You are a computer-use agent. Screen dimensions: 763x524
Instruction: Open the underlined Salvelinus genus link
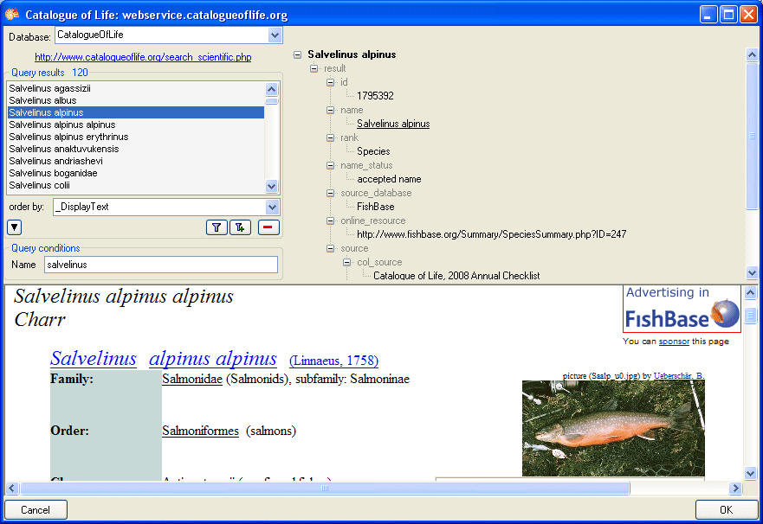point(94,358)
